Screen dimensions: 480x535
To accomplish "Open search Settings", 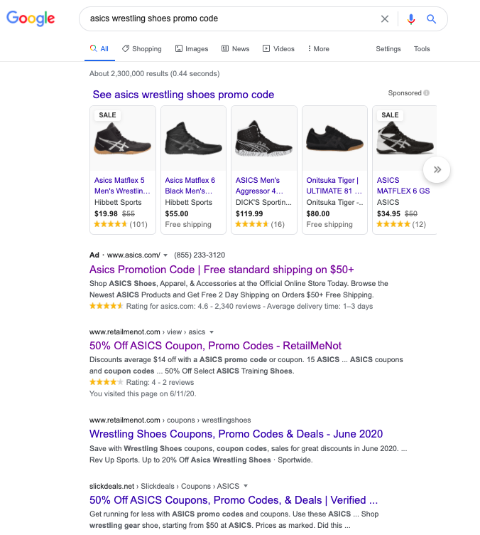I will (x=388, y=49).
